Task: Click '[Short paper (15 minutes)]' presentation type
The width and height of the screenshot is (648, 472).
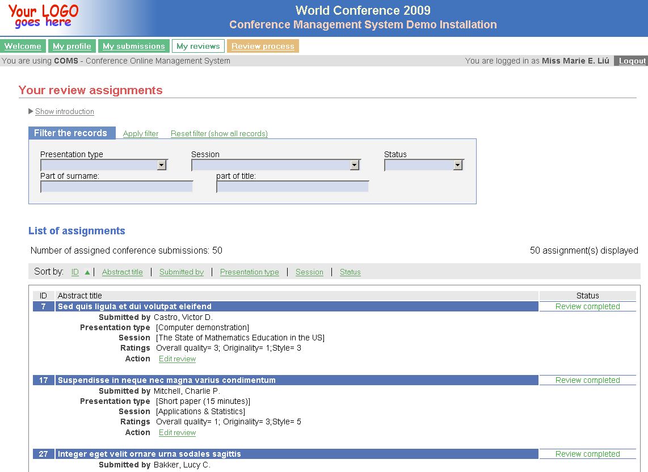Action: (203, 401)
